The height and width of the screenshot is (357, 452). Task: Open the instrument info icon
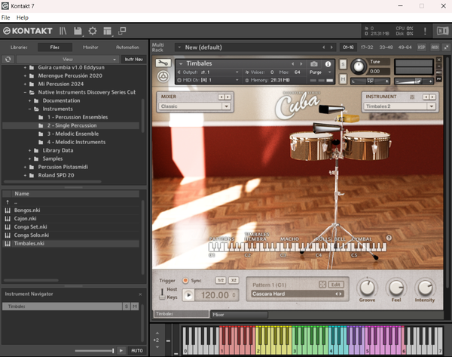pyautogui.click(x=328, y=64)
